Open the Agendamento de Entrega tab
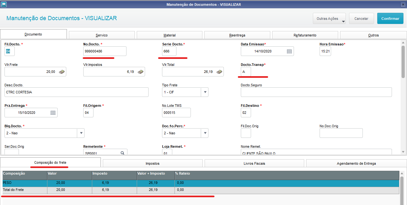This screenshot has width=407, height=205. coord(356,163)
